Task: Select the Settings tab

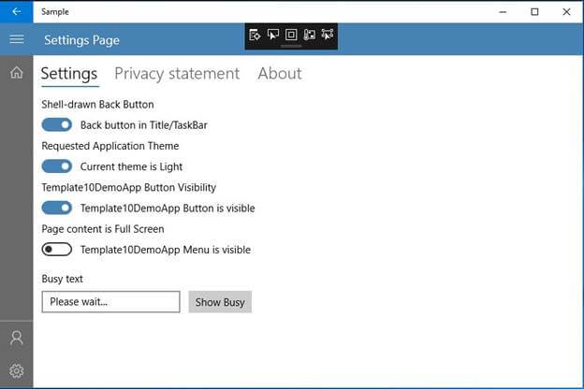Action: [69, 74]
